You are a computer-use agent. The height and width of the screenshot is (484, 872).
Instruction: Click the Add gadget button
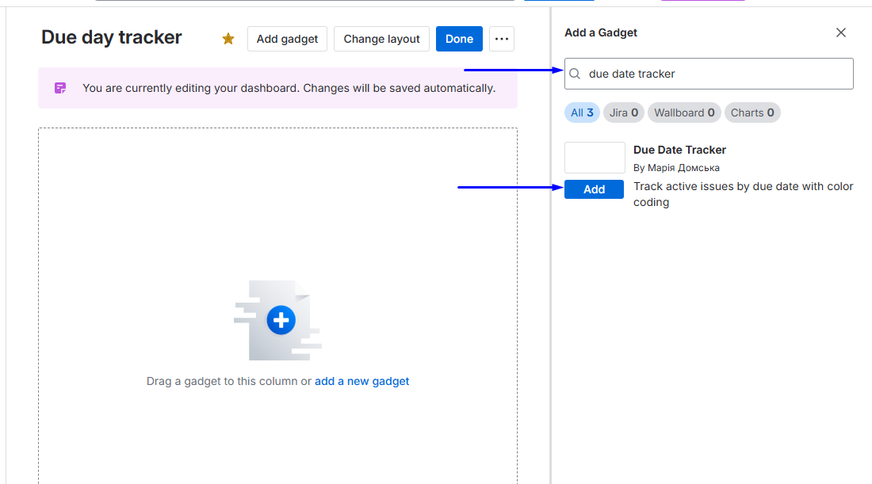(x=287, y=39)
